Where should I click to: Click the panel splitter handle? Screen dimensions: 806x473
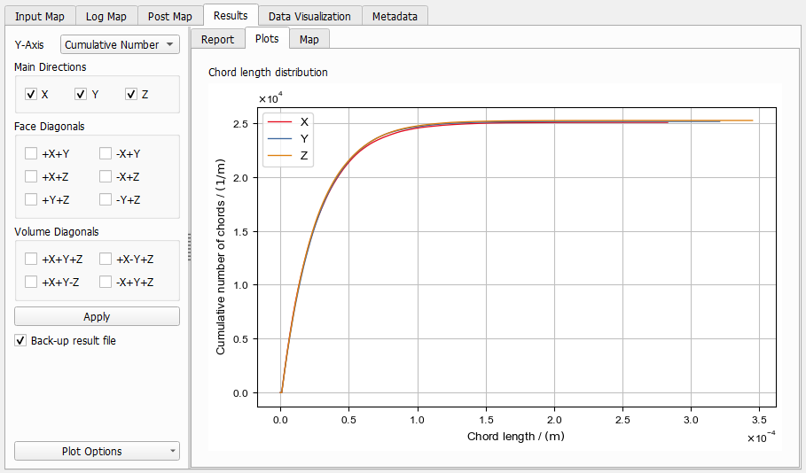189,247
